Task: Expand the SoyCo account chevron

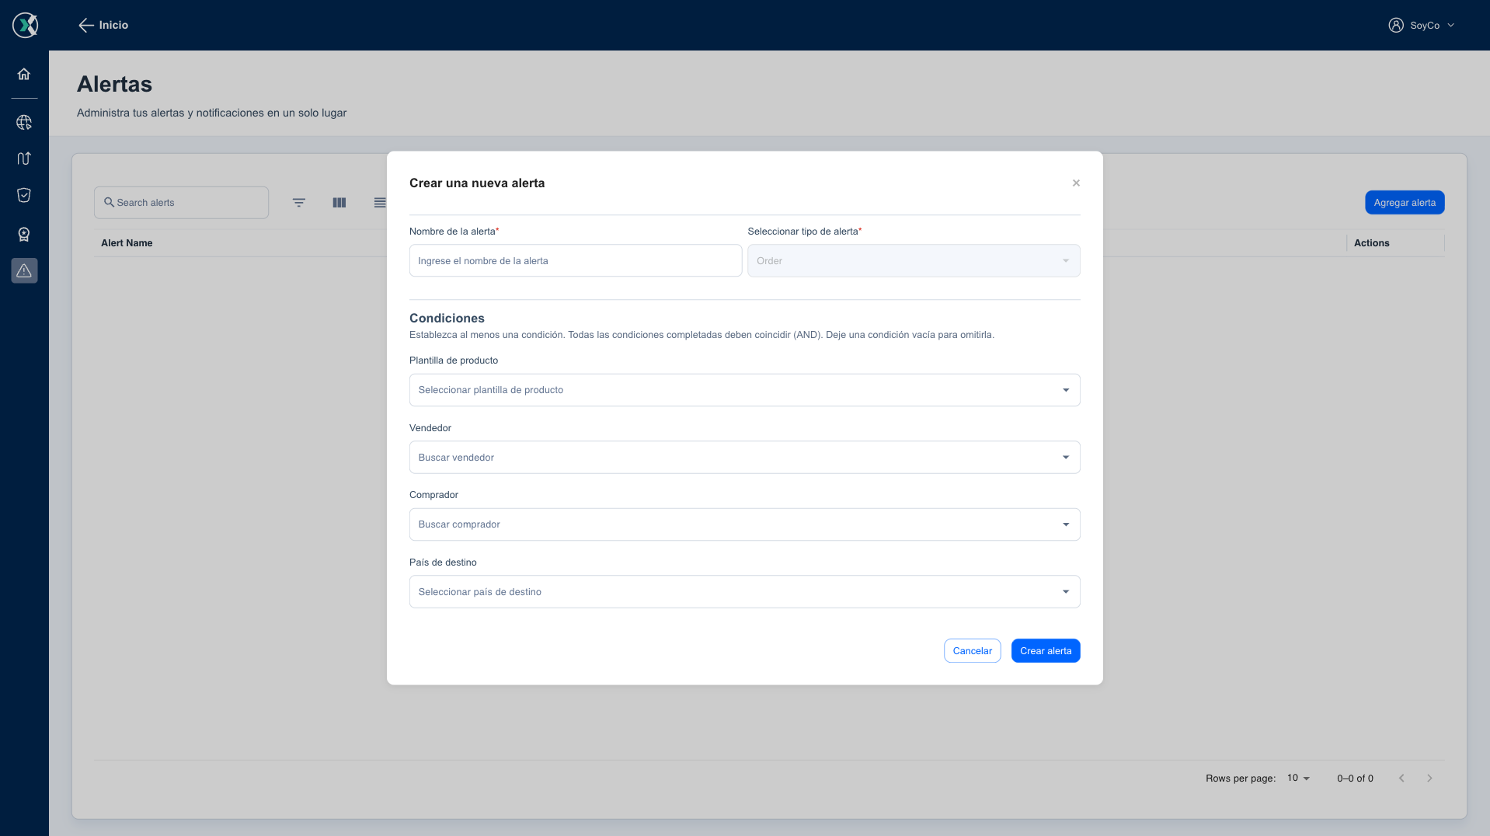Action: click(x=1450, y=25)
